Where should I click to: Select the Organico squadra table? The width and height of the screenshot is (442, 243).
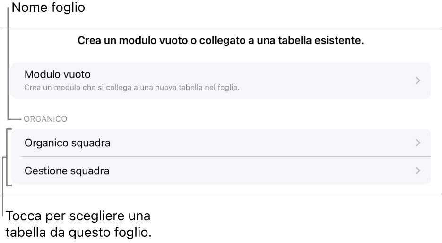(221, 143)
